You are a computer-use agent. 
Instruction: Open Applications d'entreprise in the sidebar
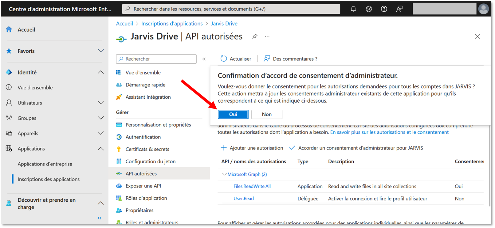tap(45, 164)
